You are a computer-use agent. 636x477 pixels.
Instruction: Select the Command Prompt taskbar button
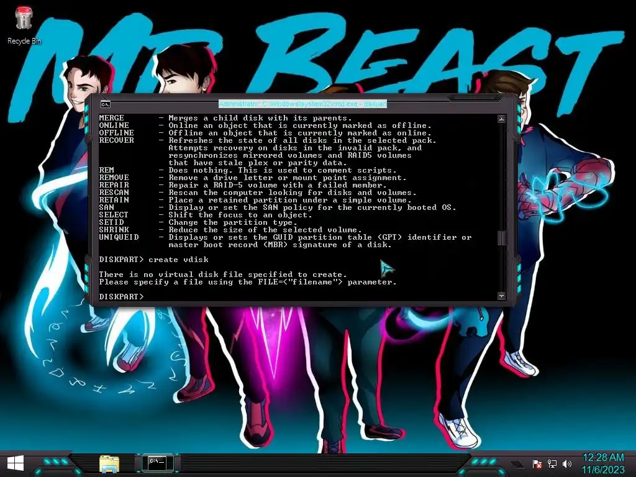[157, 463]
